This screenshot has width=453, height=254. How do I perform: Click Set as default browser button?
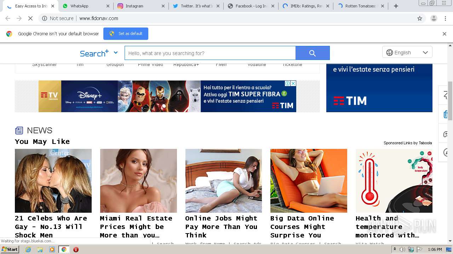point(126,34)
